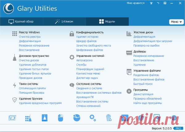The height and width of the screenshot is (132, 185).
Task: Open Проверка на ошибки
Action: pyautogui.click(x=146, y=46)
